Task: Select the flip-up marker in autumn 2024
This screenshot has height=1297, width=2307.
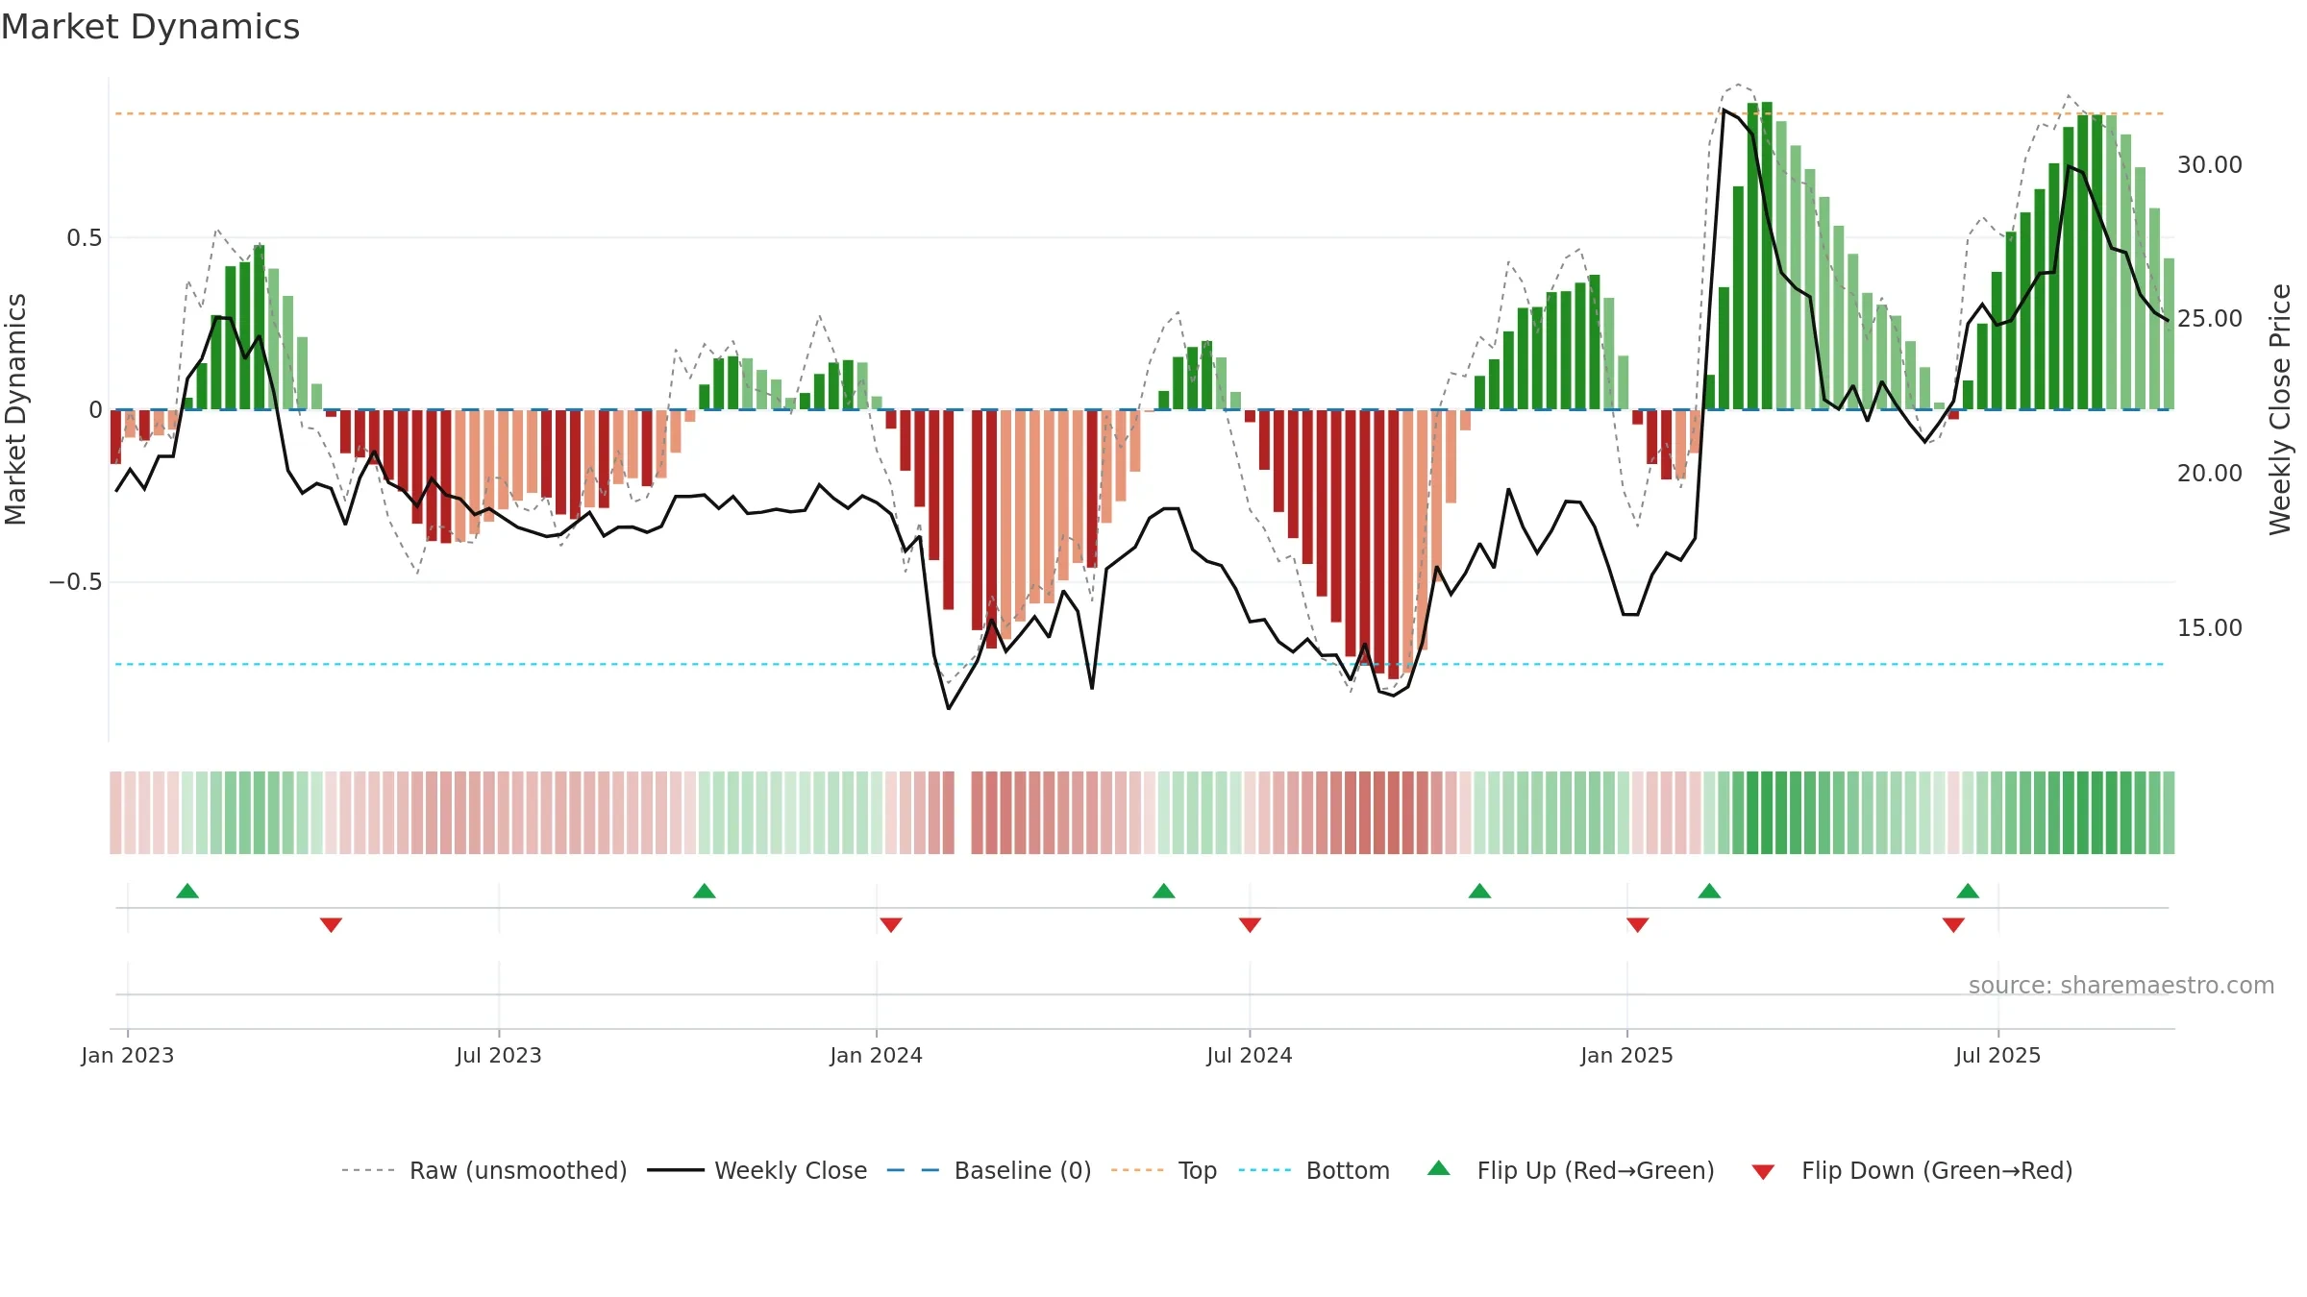Action: click(1480, 891)
